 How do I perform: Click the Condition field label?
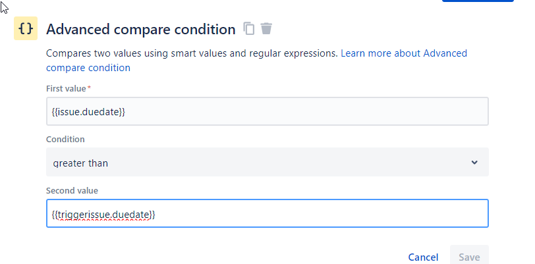pyautogui.click(x=65, y=140)
